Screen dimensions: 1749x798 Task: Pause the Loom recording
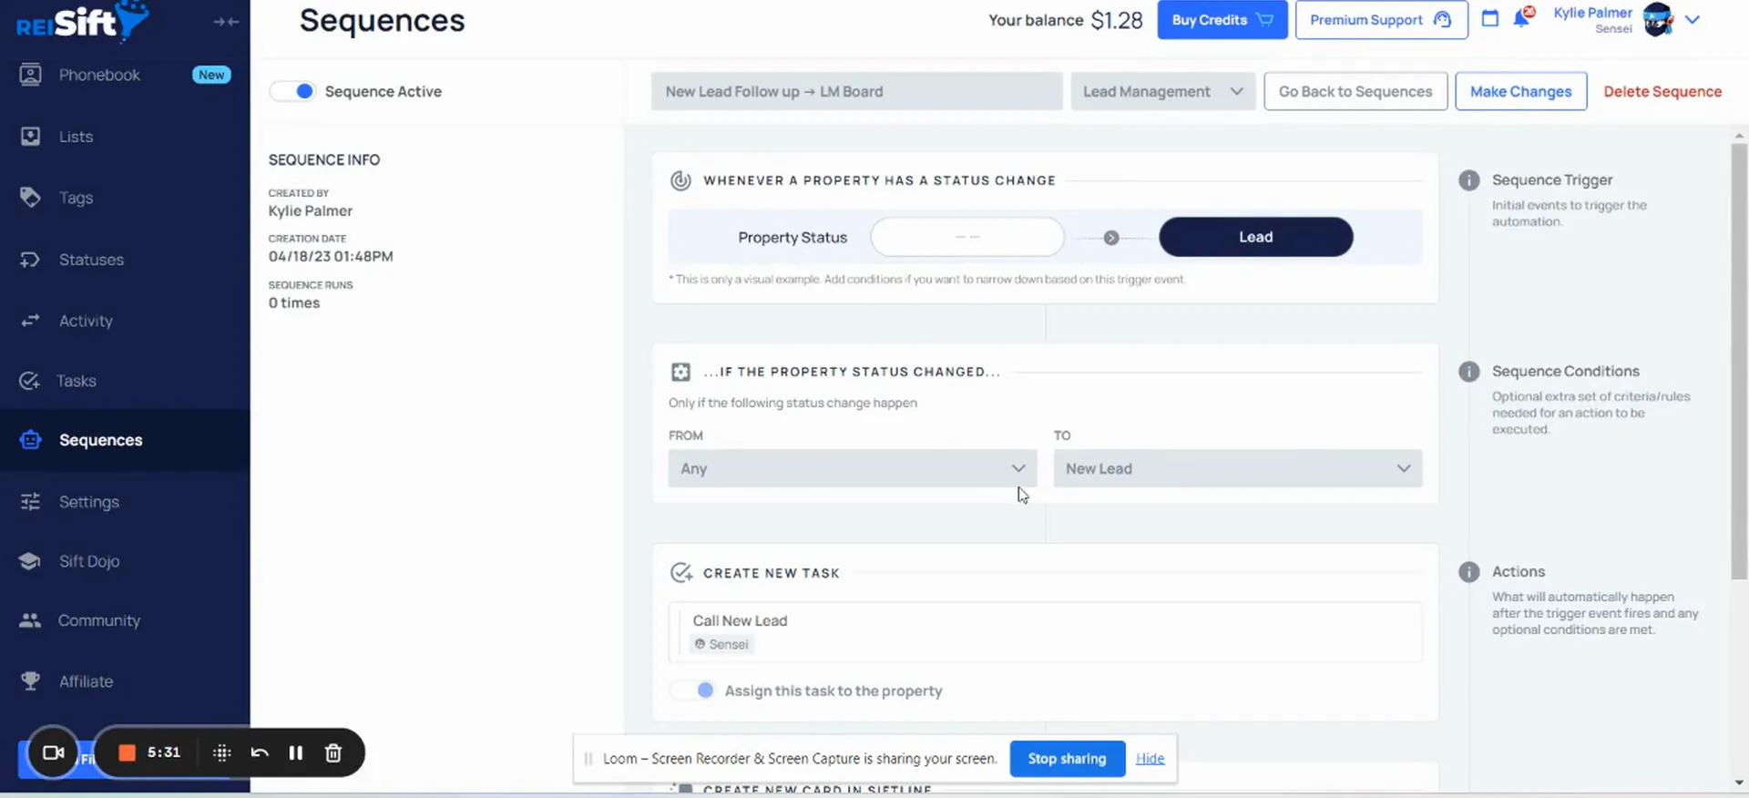tap(295, 752)
